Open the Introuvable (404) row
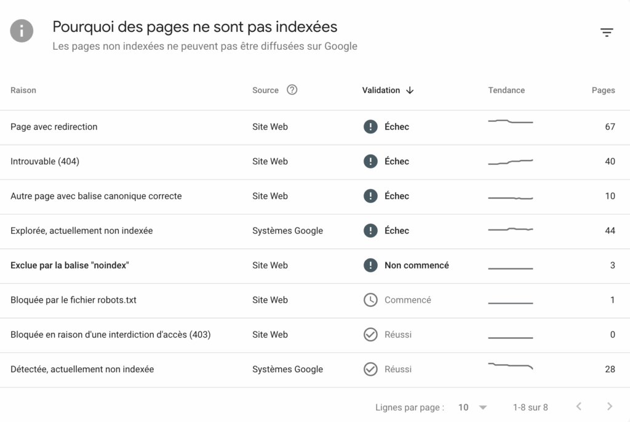Screen dimensions: 630x422 tap(45, 162)
